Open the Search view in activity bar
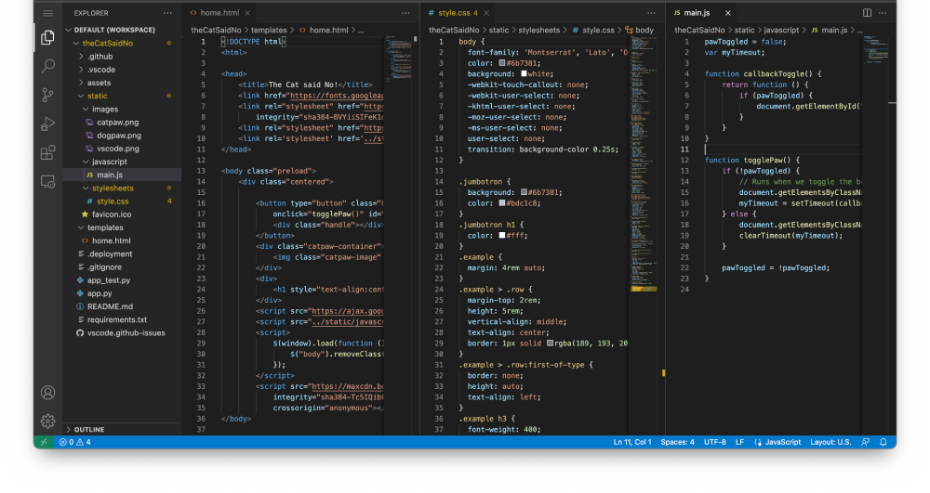The height and width of the screenshot is (493, 930). click(x=47, y=66)
